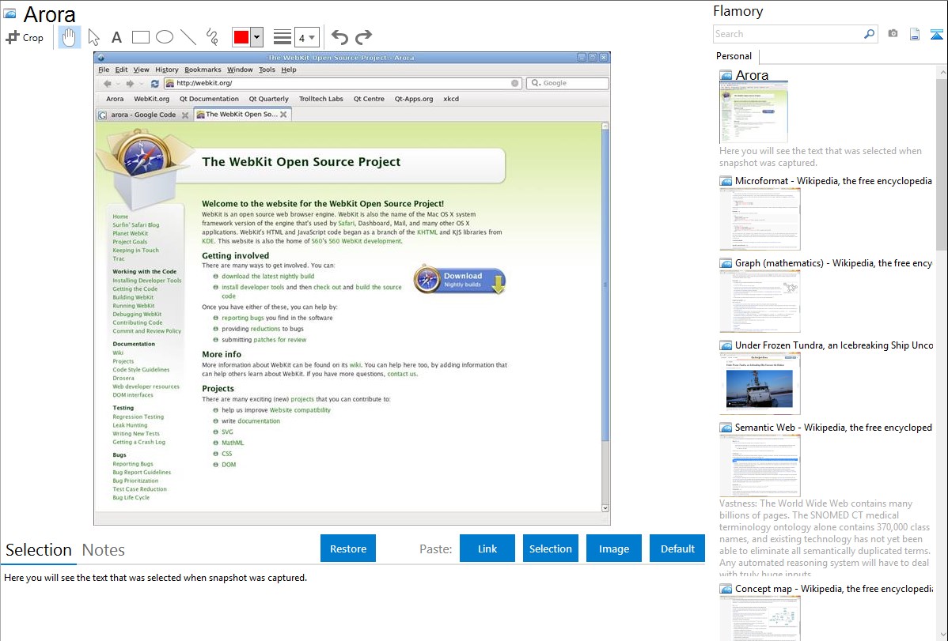Select the rectangle drawing tool
The height and width of the screenshot is (641, 948).
[x=140, y=37]
